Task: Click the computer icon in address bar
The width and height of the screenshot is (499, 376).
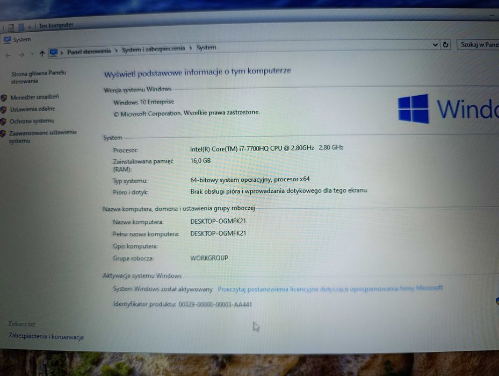Action: [x=54, y=53]
